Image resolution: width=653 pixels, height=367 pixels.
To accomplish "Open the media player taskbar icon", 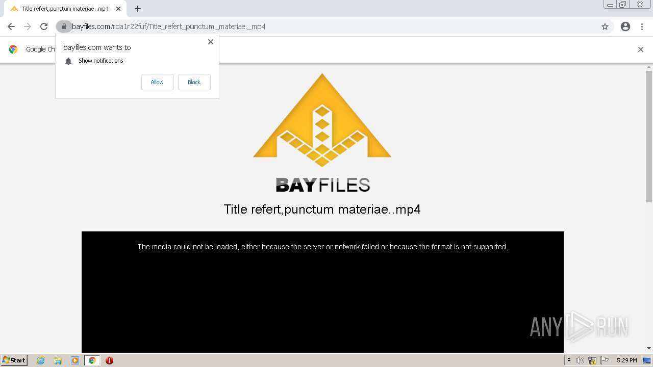I will click(75, 360).
